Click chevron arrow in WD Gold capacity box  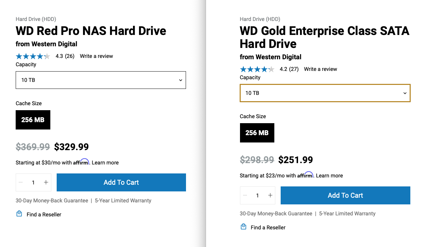405,93
